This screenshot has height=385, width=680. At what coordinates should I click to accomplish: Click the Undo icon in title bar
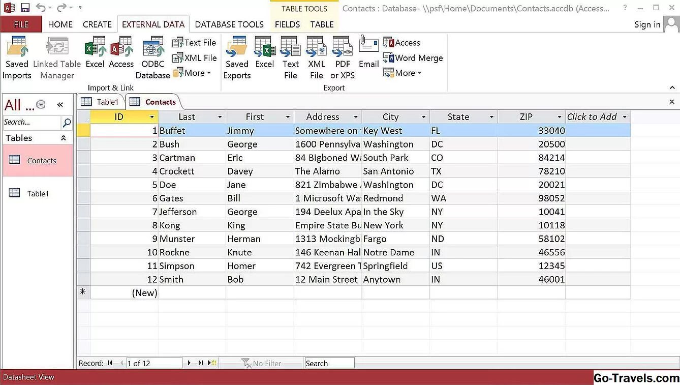[x=41, y=8]
